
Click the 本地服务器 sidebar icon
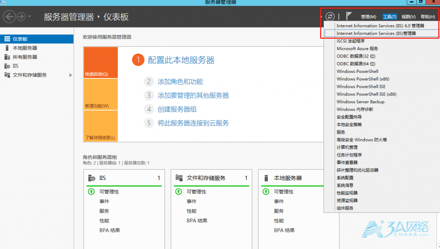click(x=7, y=48)
